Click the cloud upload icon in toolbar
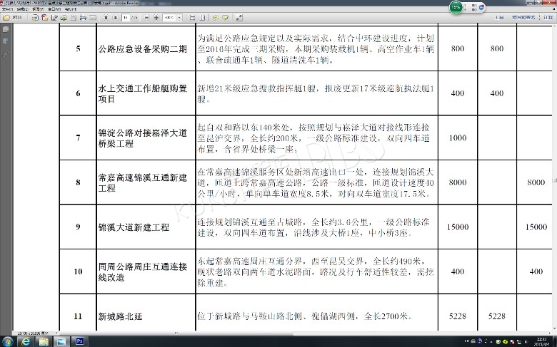557x347 pixels. point(64,17)
